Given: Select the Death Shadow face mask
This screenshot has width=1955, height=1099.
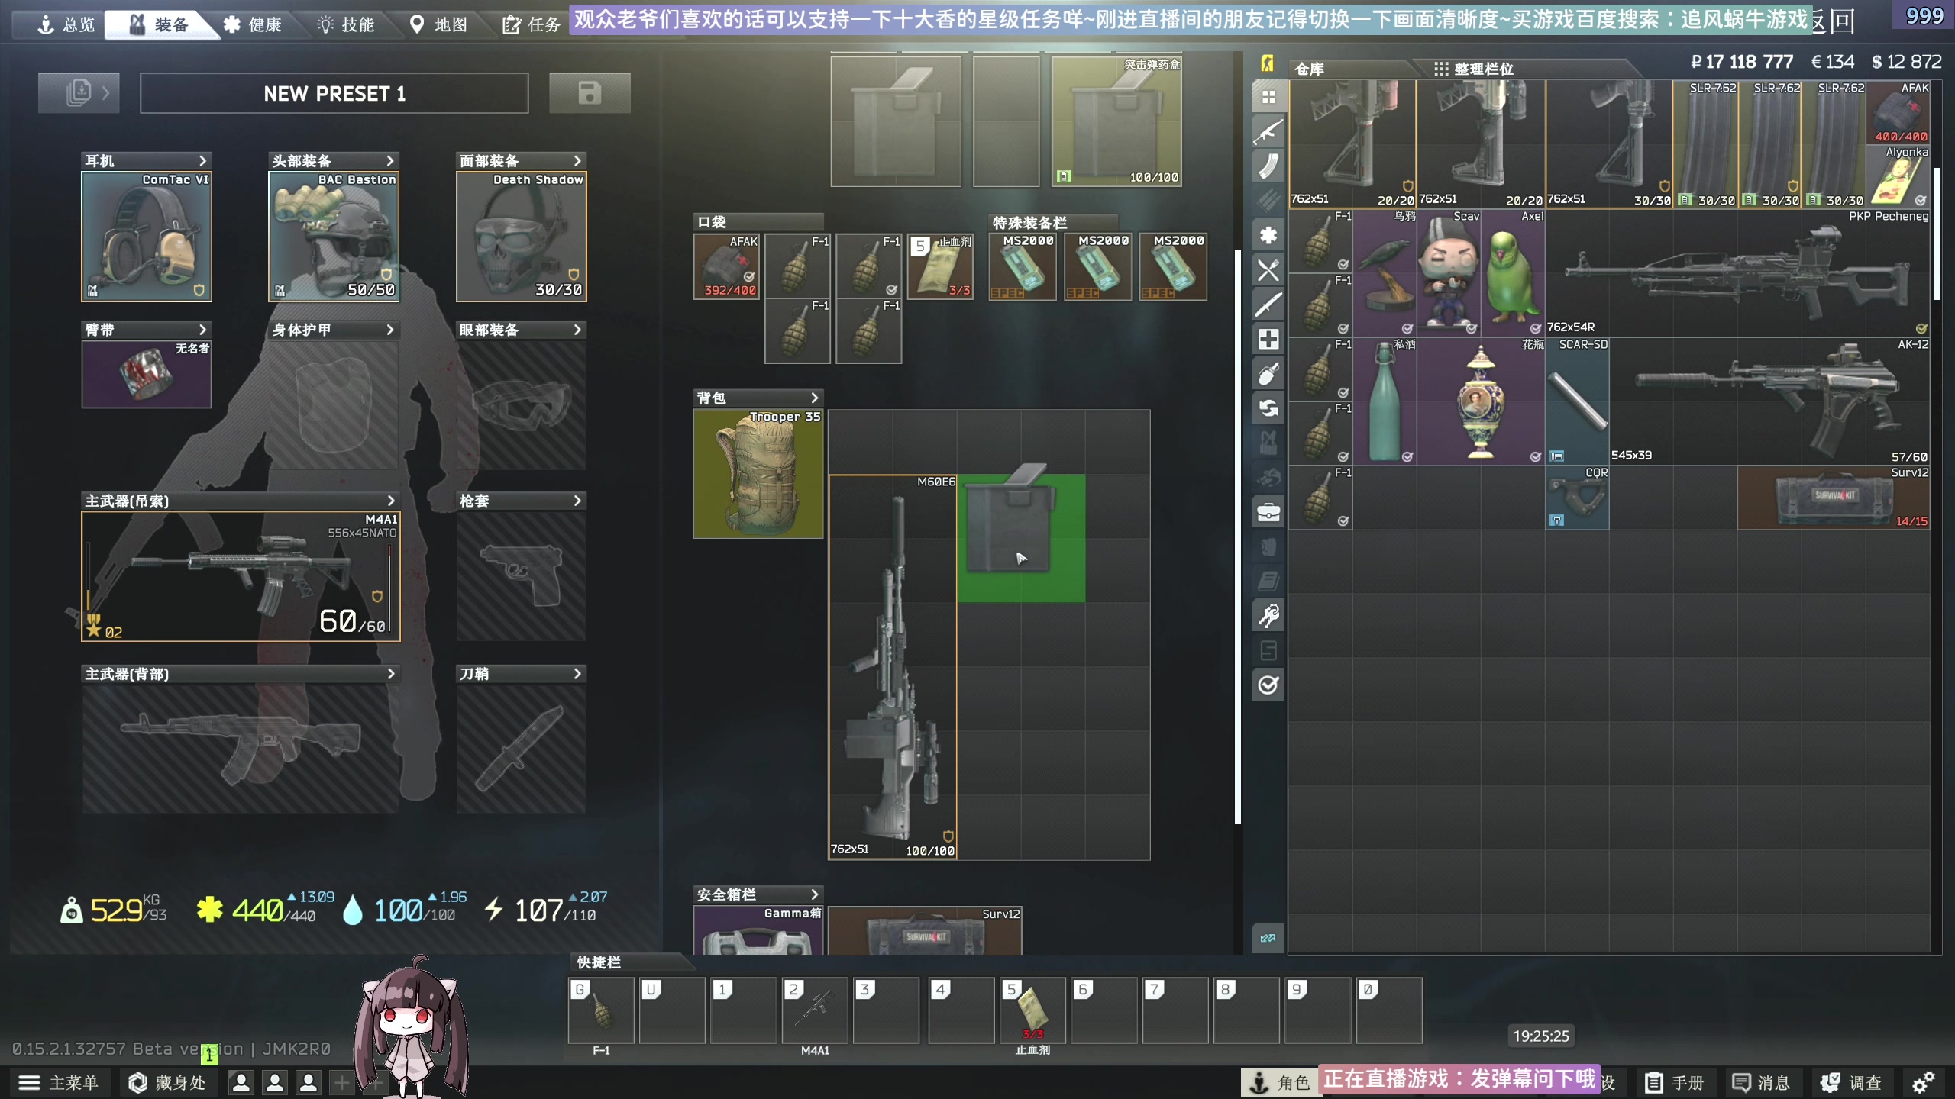Looking at the screenshot, I should coord(522,236).
